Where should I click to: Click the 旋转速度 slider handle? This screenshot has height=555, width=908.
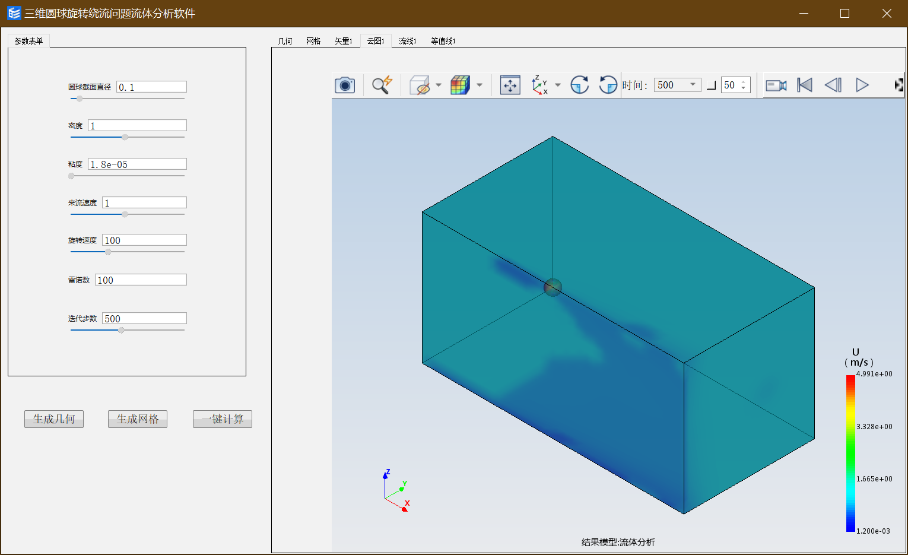click(108, 252)
